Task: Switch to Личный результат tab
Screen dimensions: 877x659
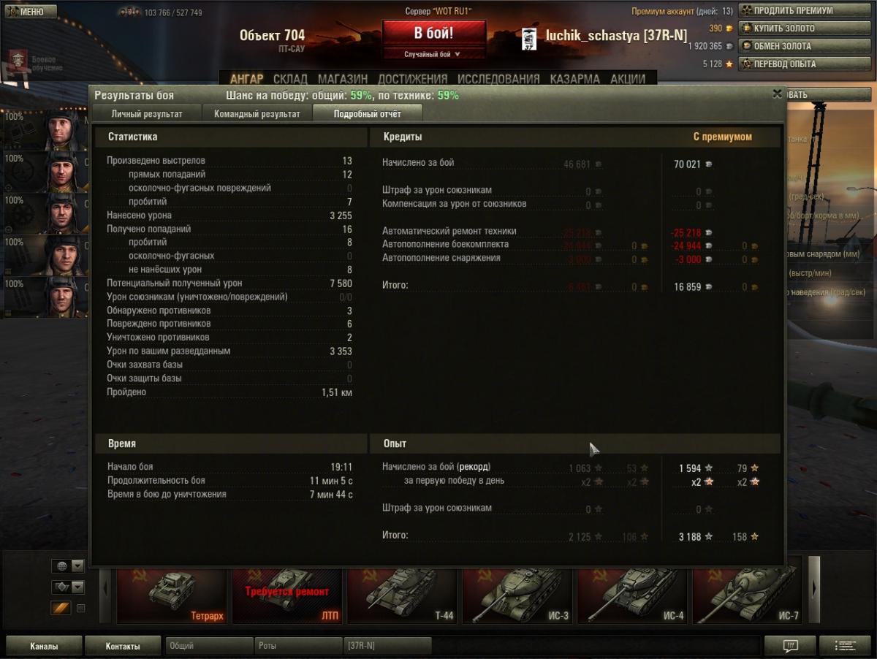Action: 146,114
